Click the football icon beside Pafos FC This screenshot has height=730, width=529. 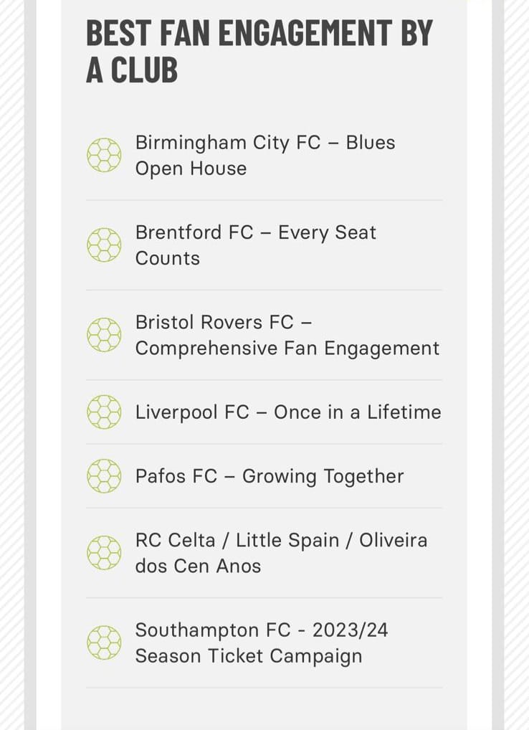(x=104, y=476)
